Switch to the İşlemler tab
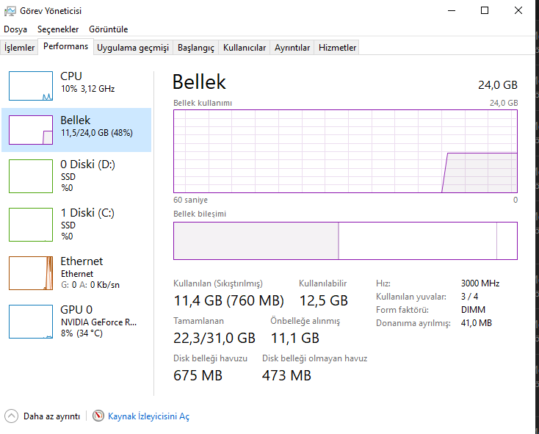This screenshot has height=434, width=539. [20, 48]
